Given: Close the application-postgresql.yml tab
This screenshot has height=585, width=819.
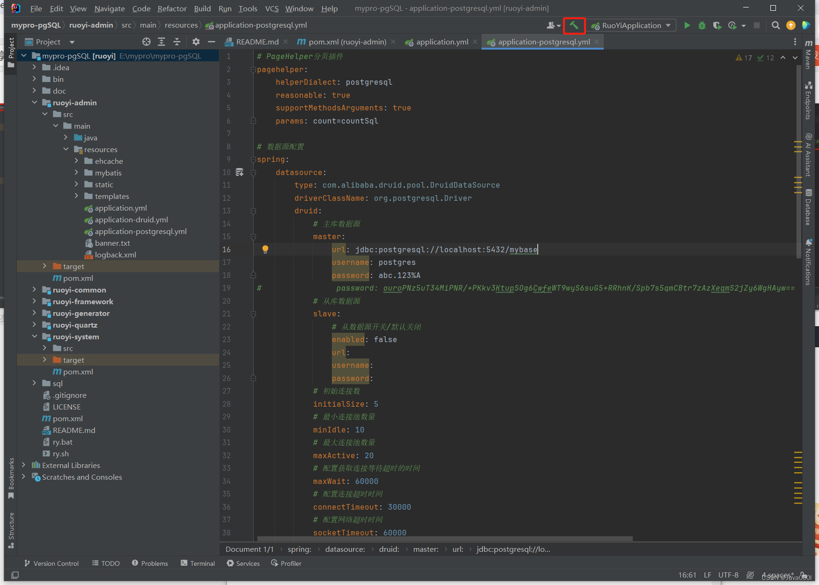Looking at the screenshot, I should (x=597, y=42).
